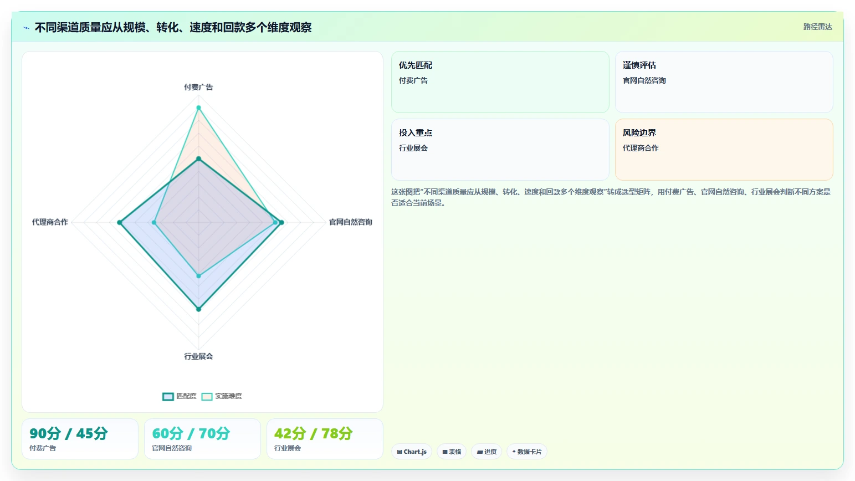Select the 表格 tag chip

point(452,452)
